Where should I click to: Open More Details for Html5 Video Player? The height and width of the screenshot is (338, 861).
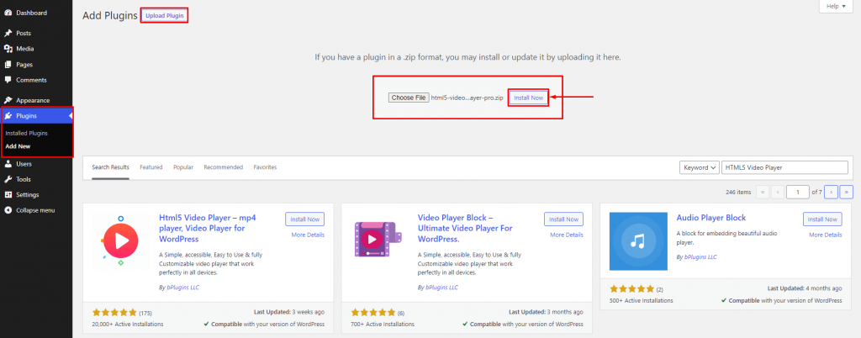(x=308, y=235)
